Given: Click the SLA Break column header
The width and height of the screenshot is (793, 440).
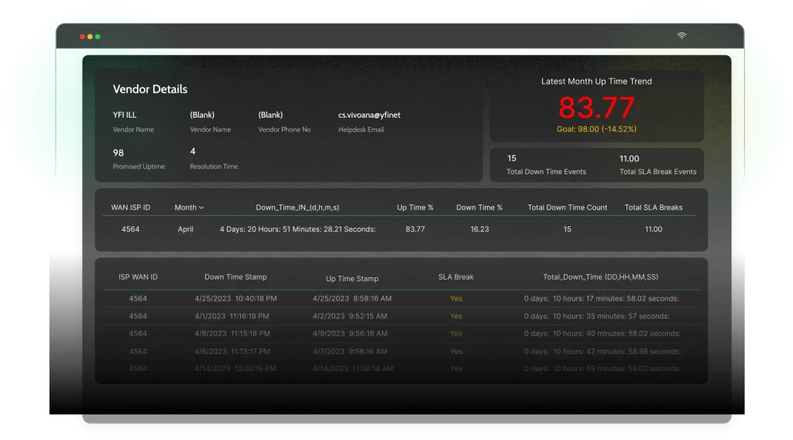Looking at the screenshot, I should pyautogui.click(x=455, y=277).
